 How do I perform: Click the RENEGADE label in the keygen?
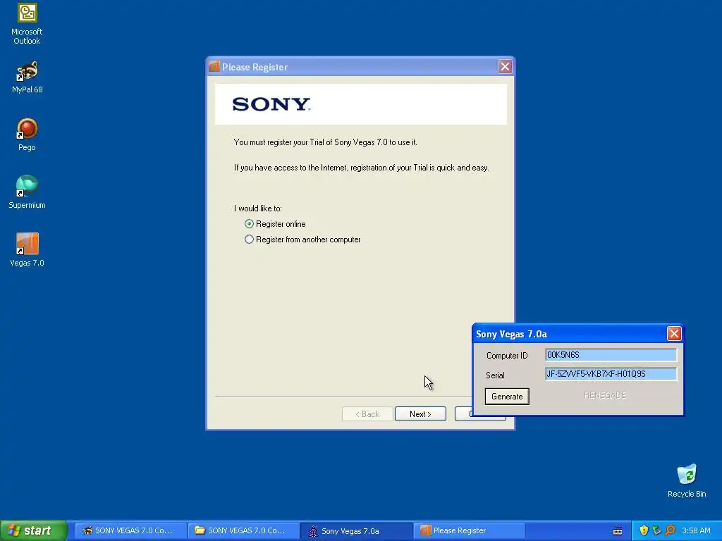pyautogui.click(x=604, y=395)
